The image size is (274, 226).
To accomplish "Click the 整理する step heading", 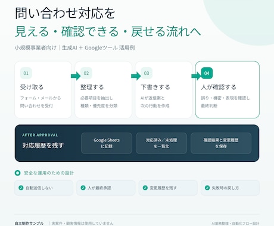I will click(92, 87).
